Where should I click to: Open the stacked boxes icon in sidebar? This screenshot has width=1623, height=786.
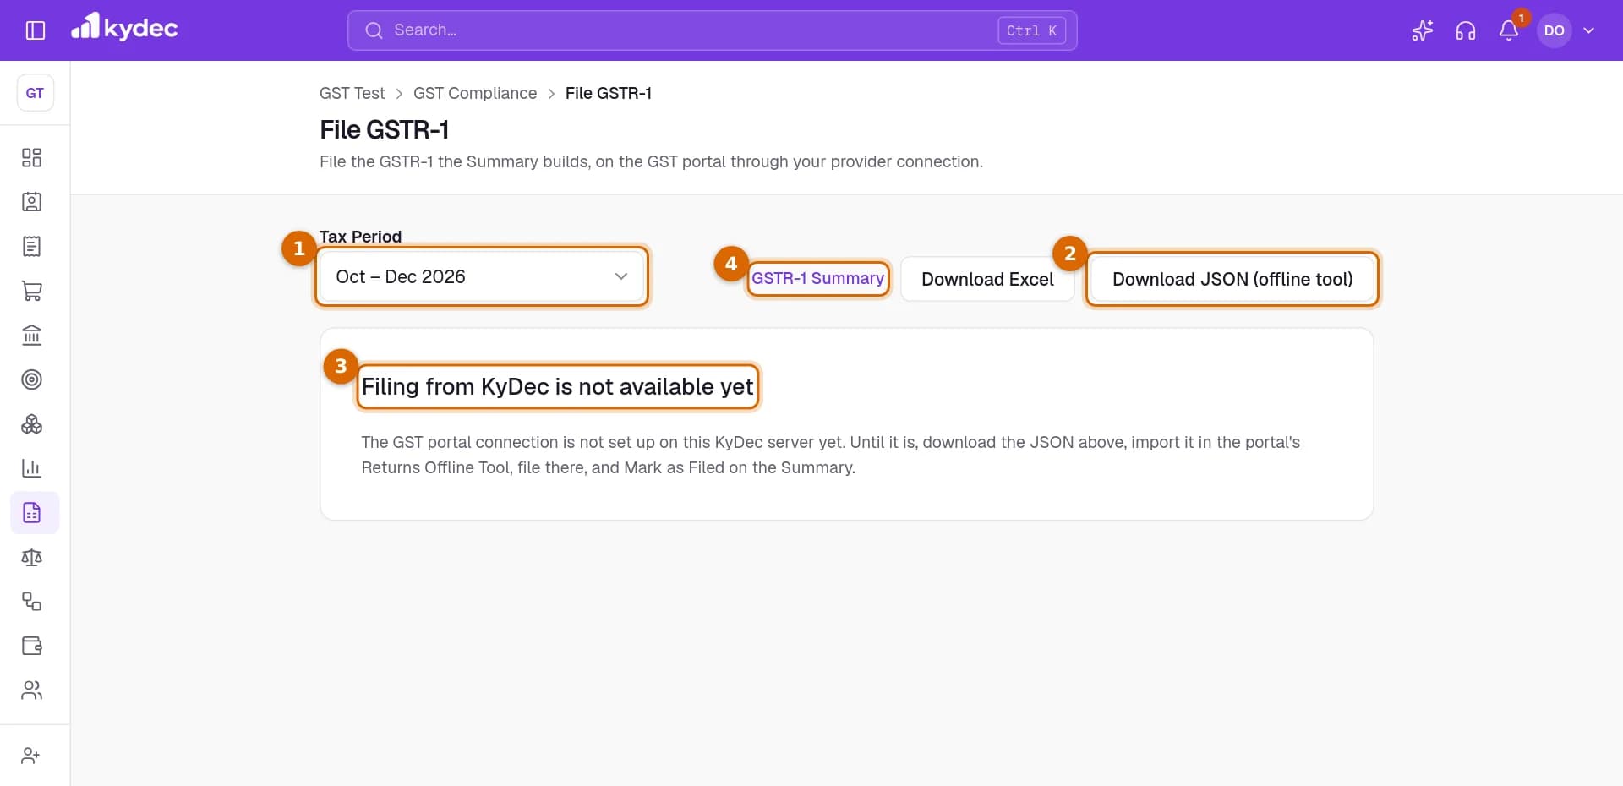(x=31, y=424)
